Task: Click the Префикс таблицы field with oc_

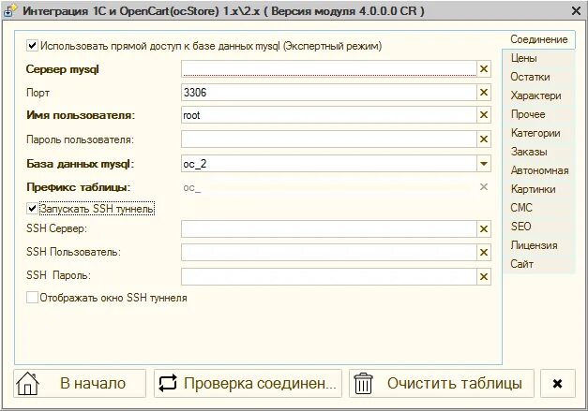Action: coord(329,187)
